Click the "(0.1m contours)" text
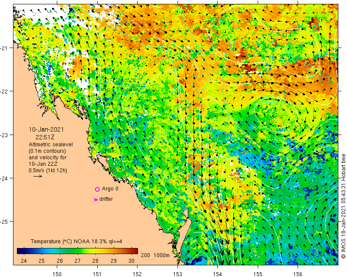The width and height of the screenshot is (347, 277). 47,151
